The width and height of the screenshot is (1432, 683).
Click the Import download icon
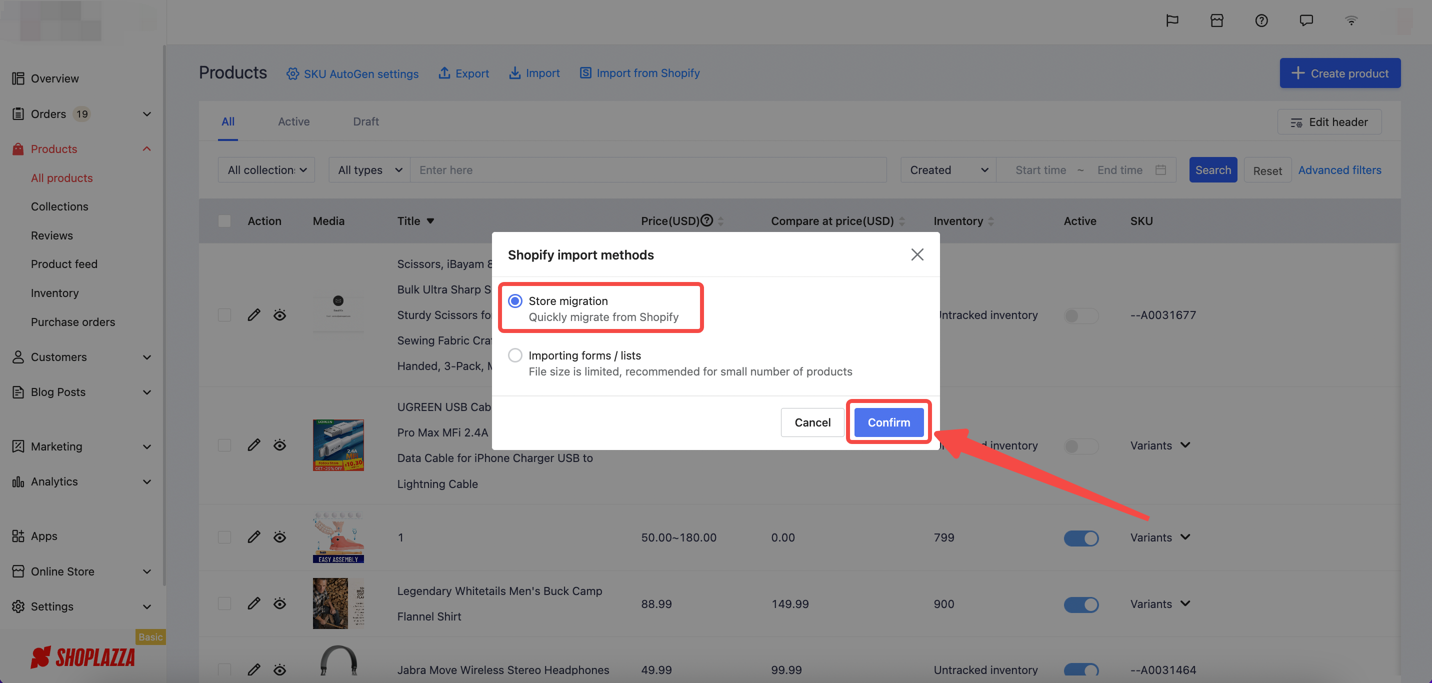point(515,73)
